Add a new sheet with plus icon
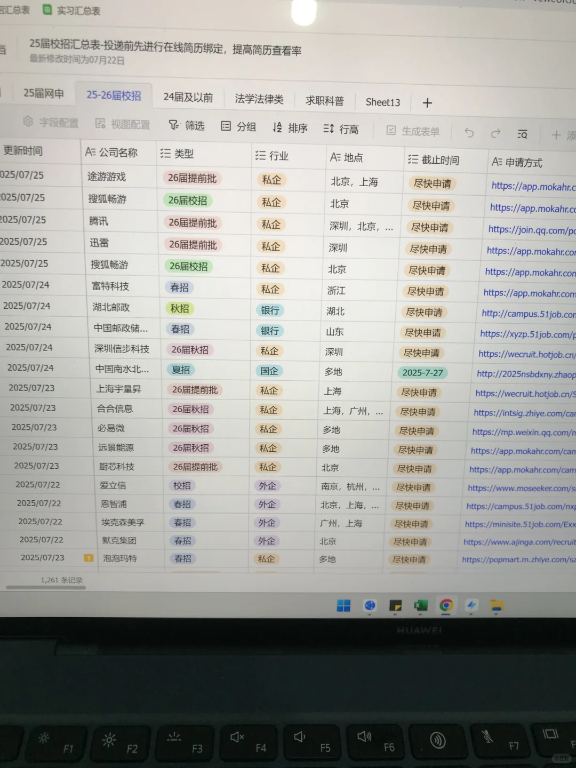The height and width of the screenshot is (768, 576). [x=427, y=103]
